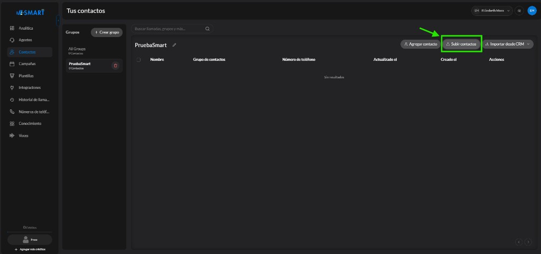Click the Grupo de contactos column header
Screen dimensions: 541x254
pos(209,59)
